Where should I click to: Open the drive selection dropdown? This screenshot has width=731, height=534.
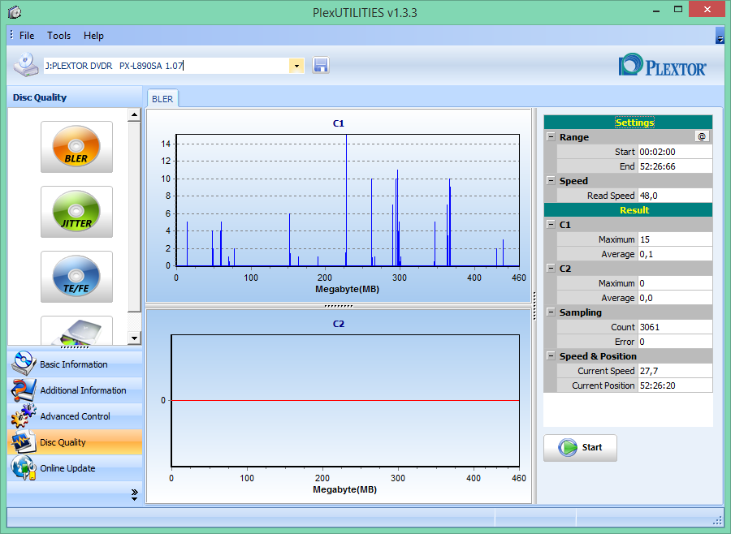pos(296,66)
